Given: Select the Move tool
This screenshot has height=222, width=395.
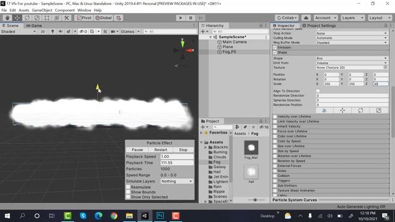Looking at the screenshot, I should [x=17, y=18].
